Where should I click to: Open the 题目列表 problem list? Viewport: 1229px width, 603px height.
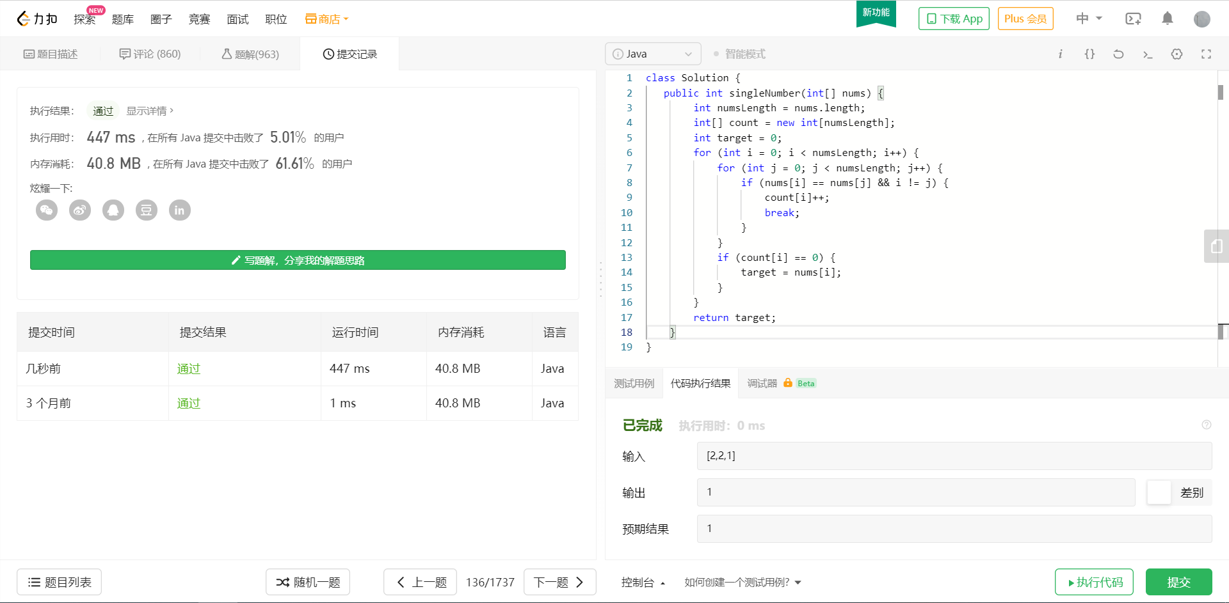[x=59, y=582]
